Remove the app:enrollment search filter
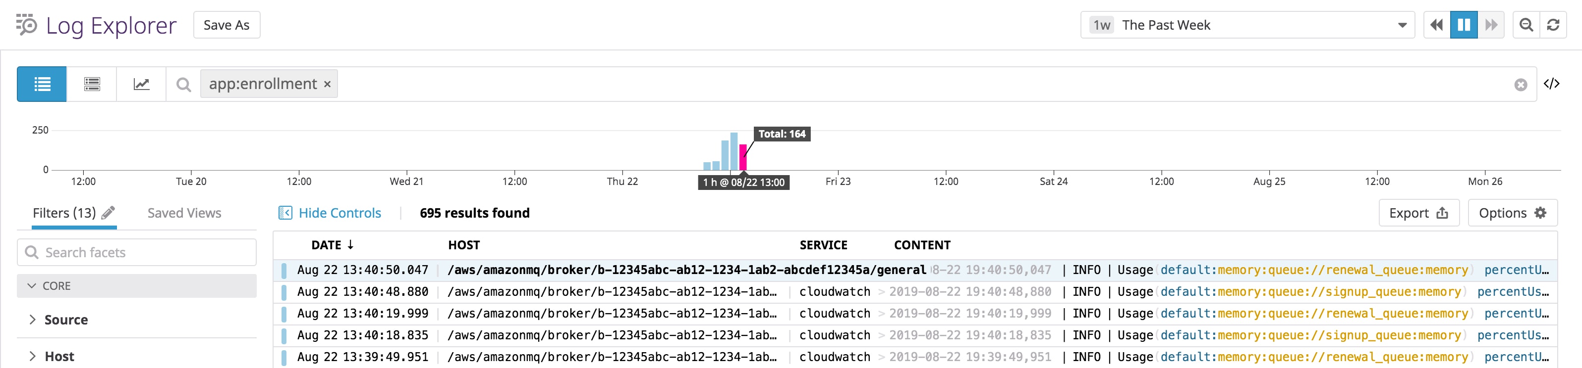 (327, 84)
